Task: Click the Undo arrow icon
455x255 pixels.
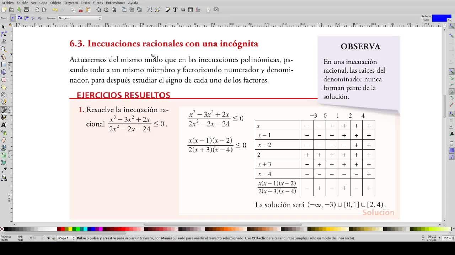Action: click(x=55, y=10)
